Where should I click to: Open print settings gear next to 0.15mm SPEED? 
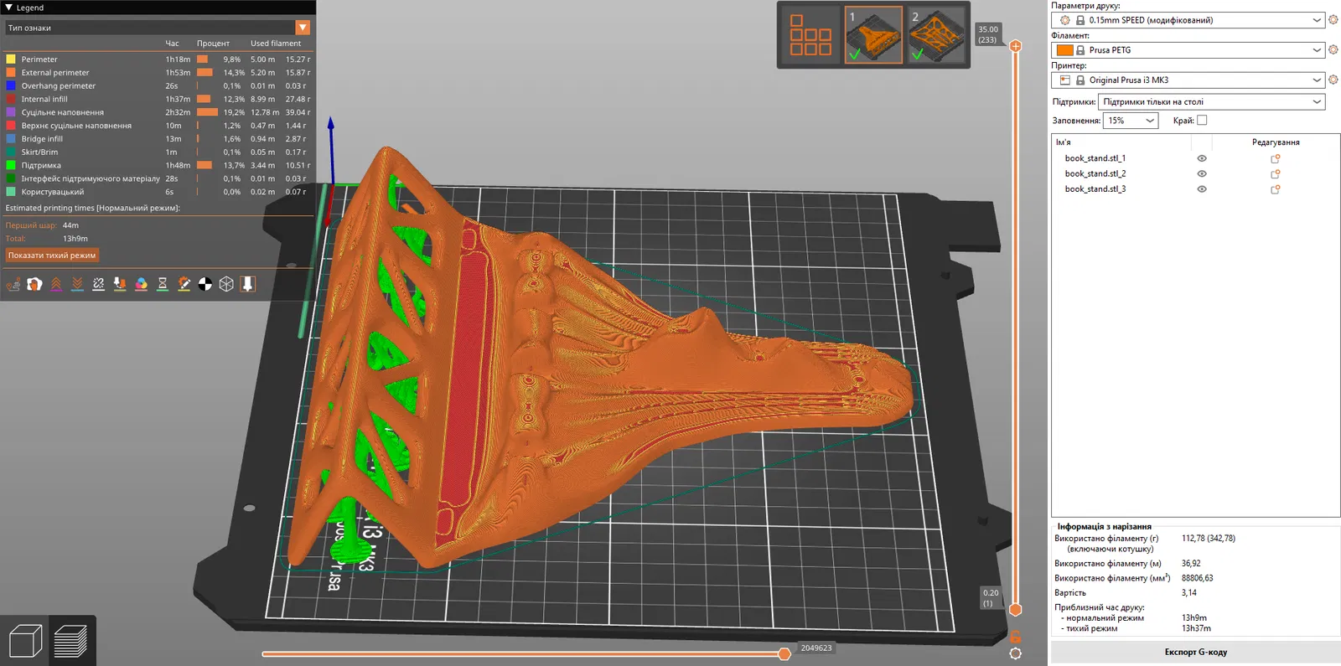(x=1333, y=20)
